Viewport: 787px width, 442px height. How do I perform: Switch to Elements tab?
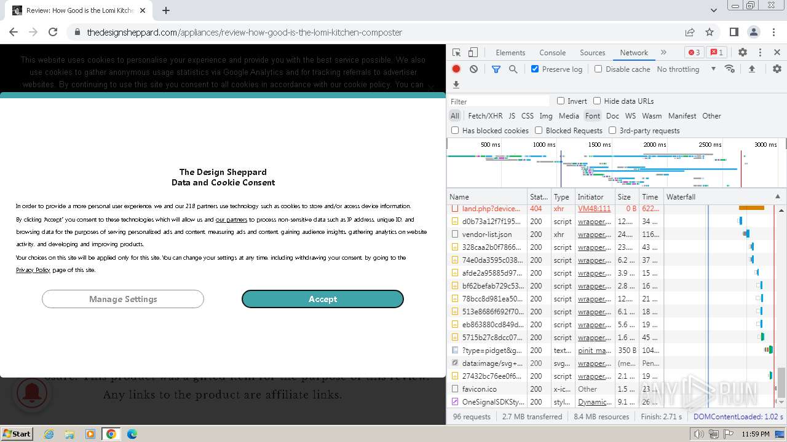pos(510,53)
